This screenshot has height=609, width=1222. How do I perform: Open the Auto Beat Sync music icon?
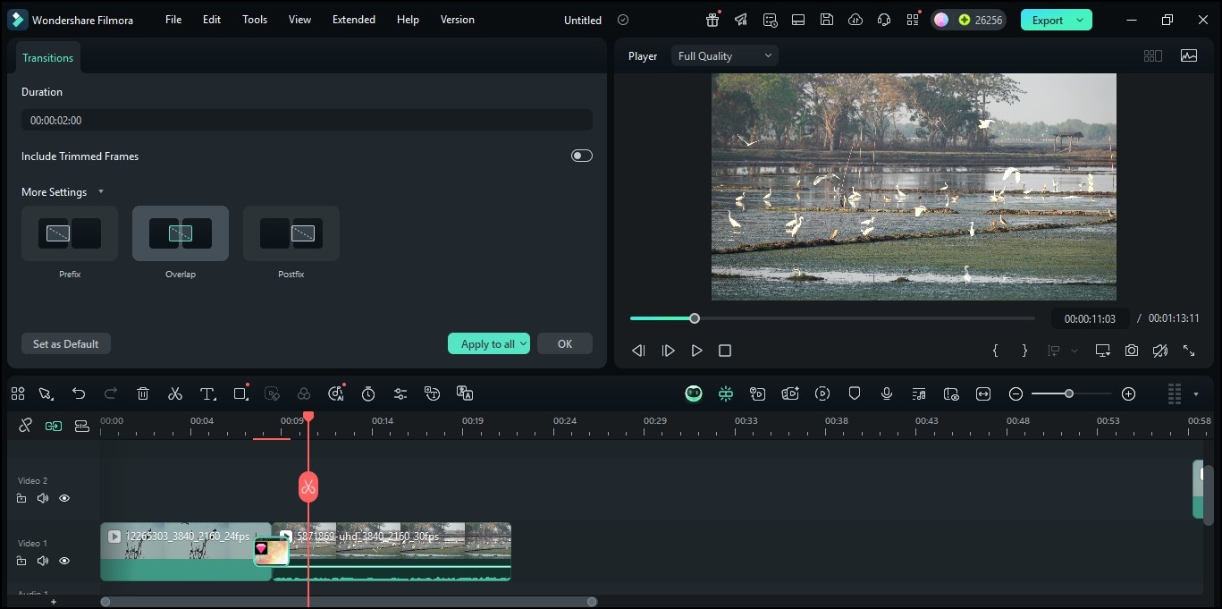[x=918, y=393]
